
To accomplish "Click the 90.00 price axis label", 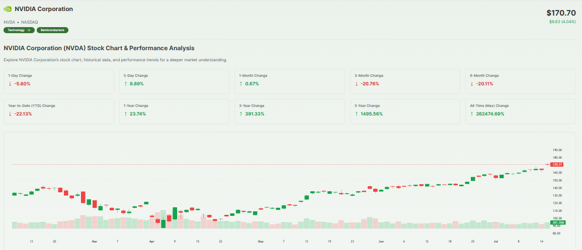I will [x=557, y=225].
